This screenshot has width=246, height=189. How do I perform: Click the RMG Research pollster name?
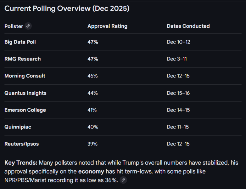(23, 59)
